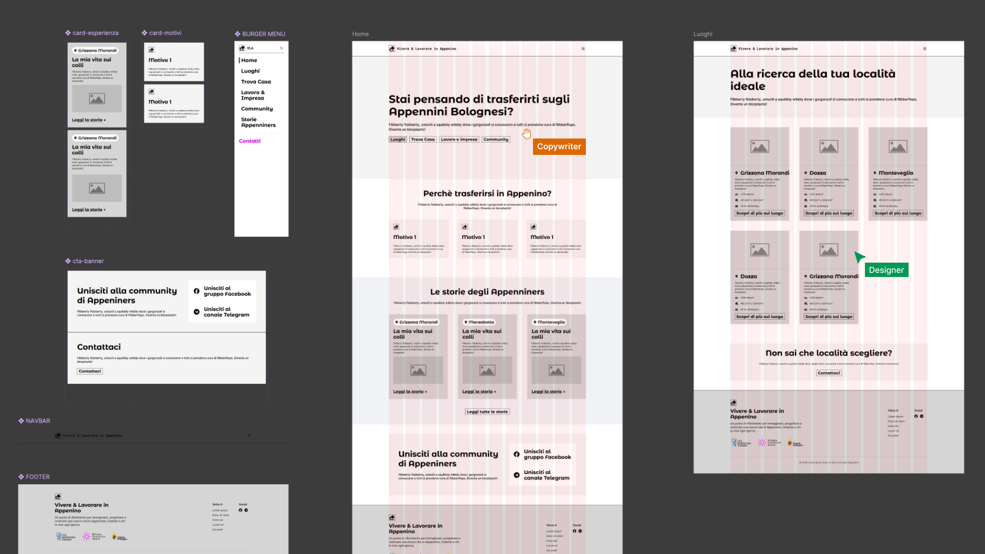The height and width of the screenshot is (554, 985).
Task: Click Facebook icon in Home frame community banner
Action: [x=517, y=454]
